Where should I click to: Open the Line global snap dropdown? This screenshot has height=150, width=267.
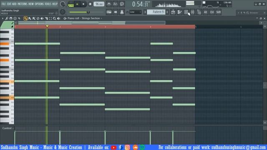(135, 12)
